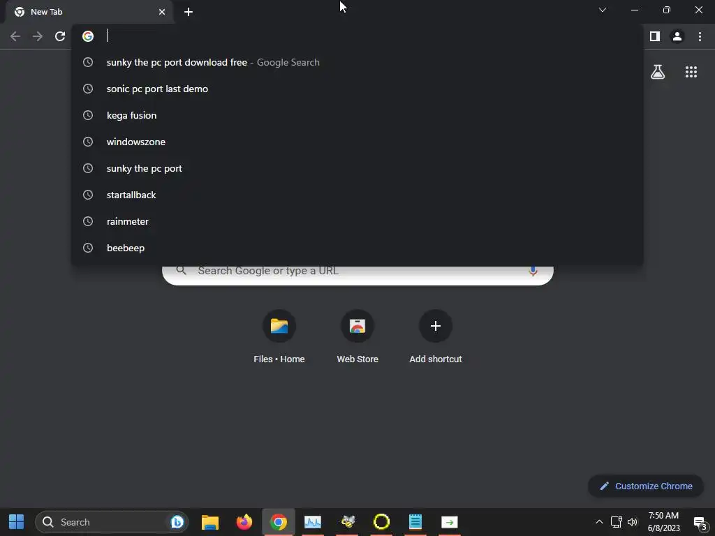Screen dimensions: 715x536
Task: Click the clock icon beside 'rainmeter'
Action: (x=88, y=221)
